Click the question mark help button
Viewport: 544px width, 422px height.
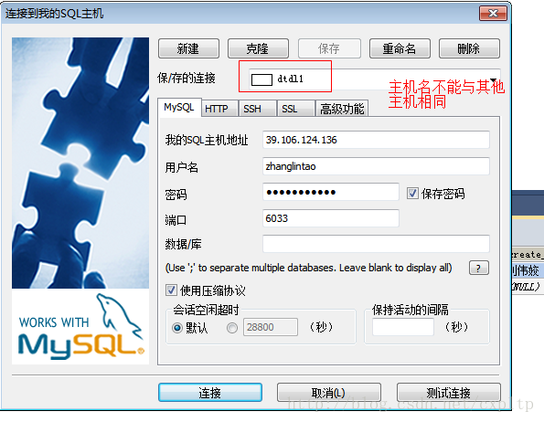tap(479, 268)
